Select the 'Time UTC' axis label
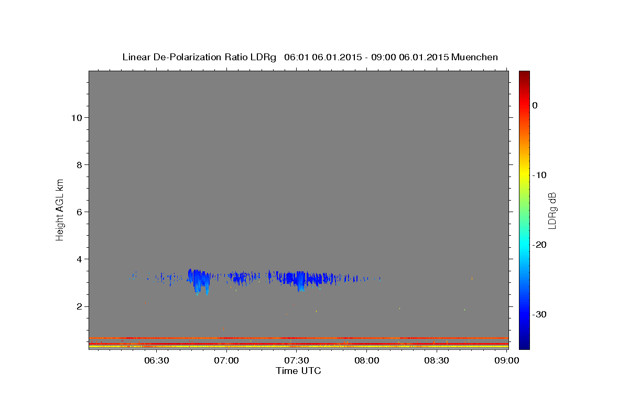629x419 pixels. click(298, 371)
